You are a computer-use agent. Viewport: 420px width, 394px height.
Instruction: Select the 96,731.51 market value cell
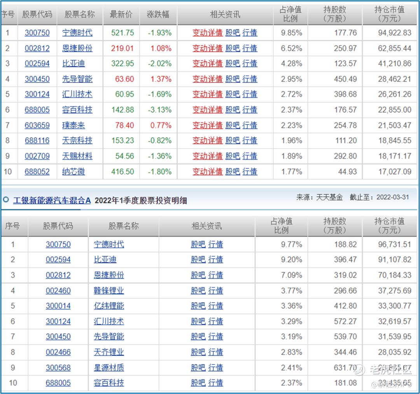click(x=395, y=245)
